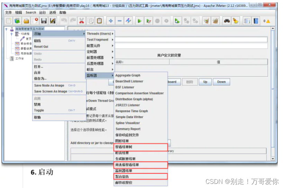Expand the 添加 context submenu
Image resolution: width=284 pixels, height=188 pixels.
pyautogui.click(x=59, y=34)
